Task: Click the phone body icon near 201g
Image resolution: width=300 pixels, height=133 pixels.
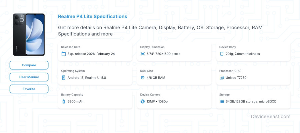Action: click(222, 54)
